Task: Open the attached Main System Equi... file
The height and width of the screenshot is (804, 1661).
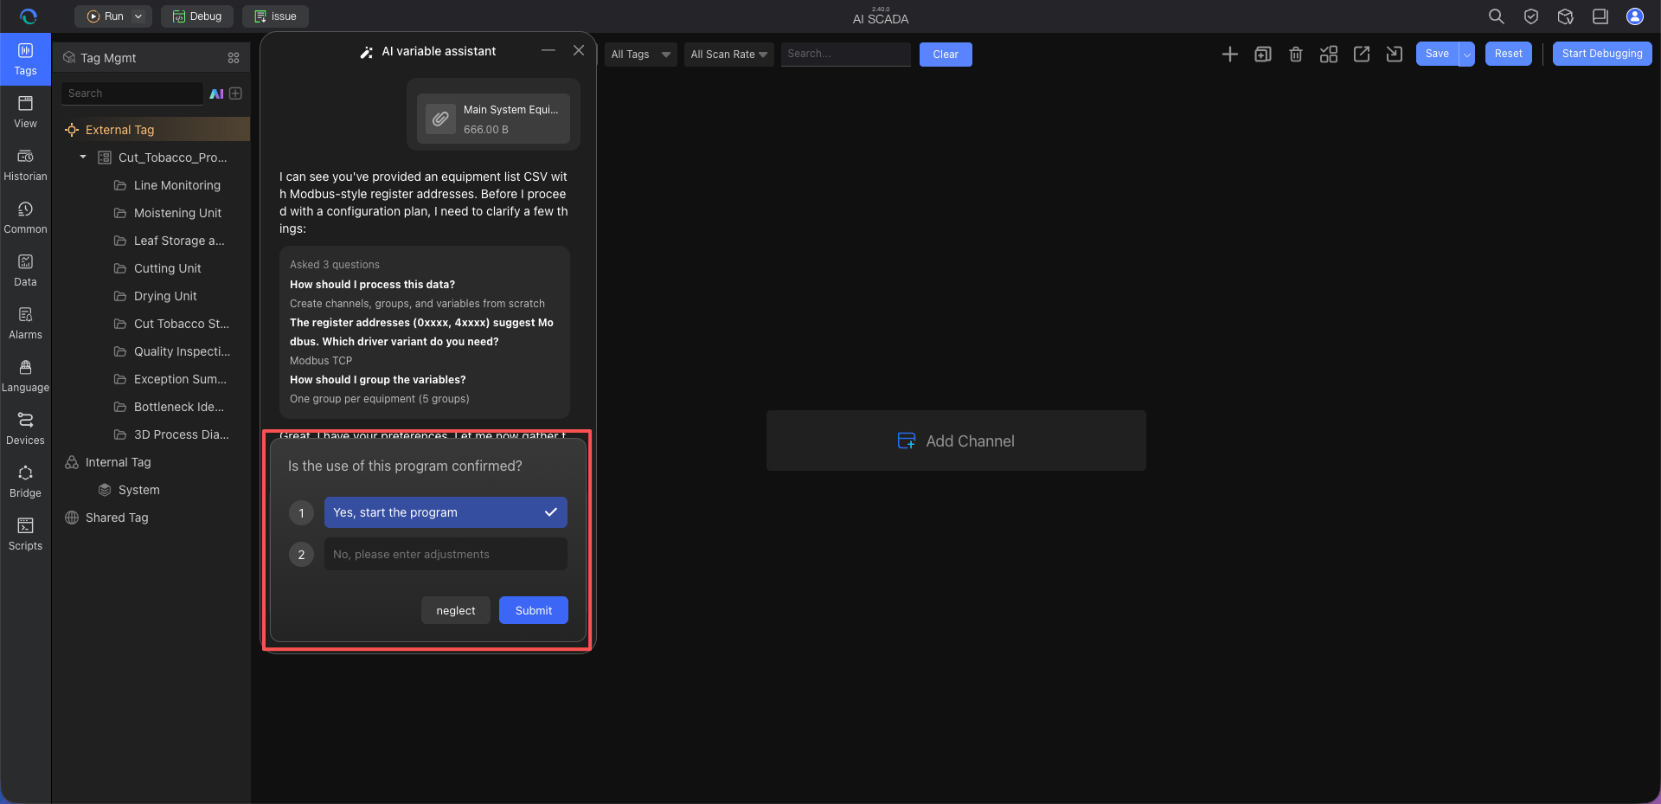Action: click(x=493, y=119)
